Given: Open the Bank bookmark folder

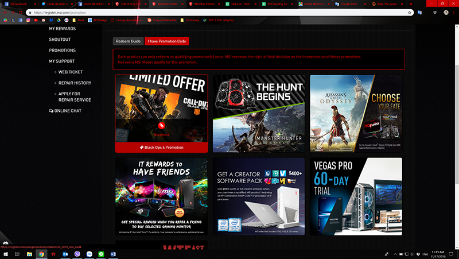Looking at the screenshot, I should [x=79, y=20].
